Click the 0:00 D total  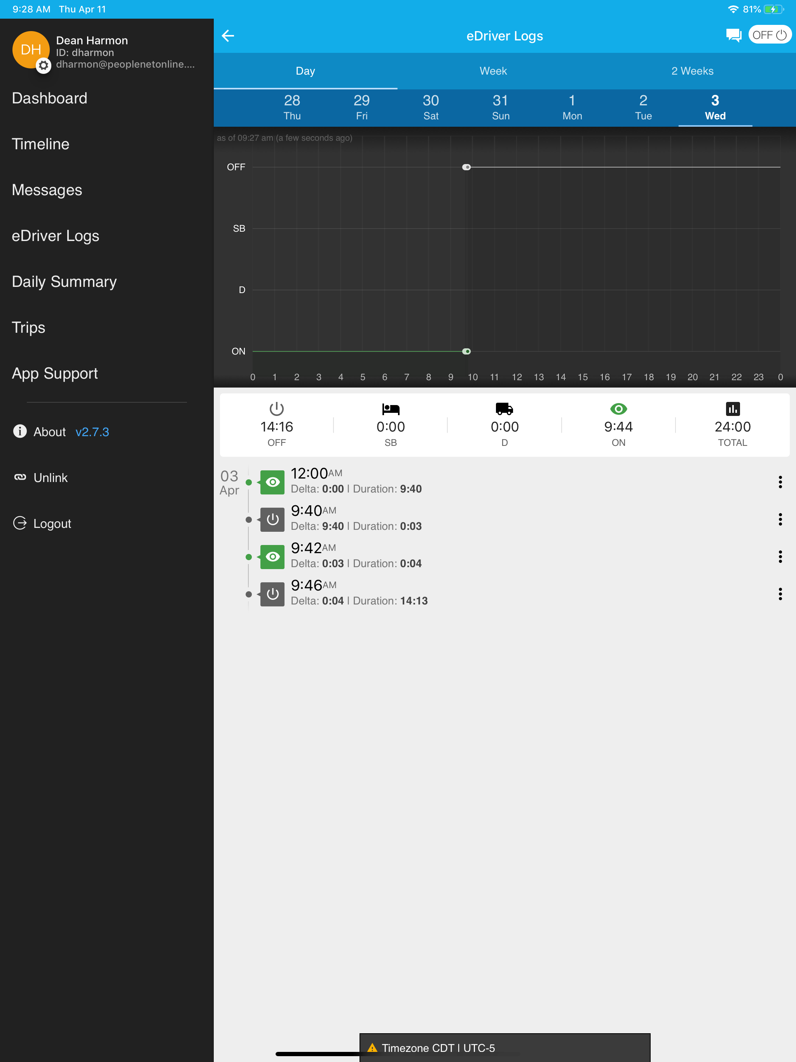point(504,427)
